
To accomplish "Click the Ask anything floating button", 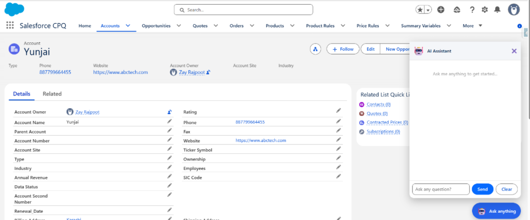I will [x=496, y=211].
